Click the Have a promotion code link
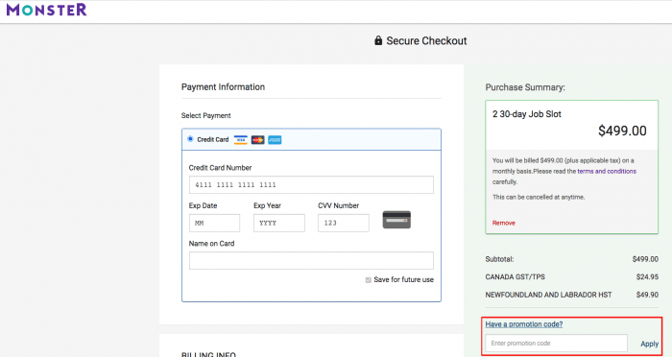 (x=524, y=324)
